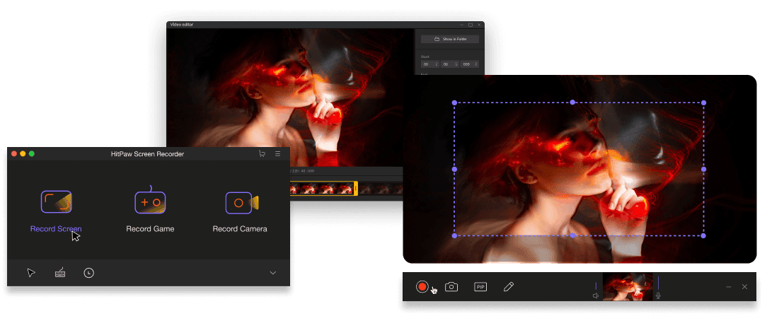Adjust the speaker volume level bar

596,286
